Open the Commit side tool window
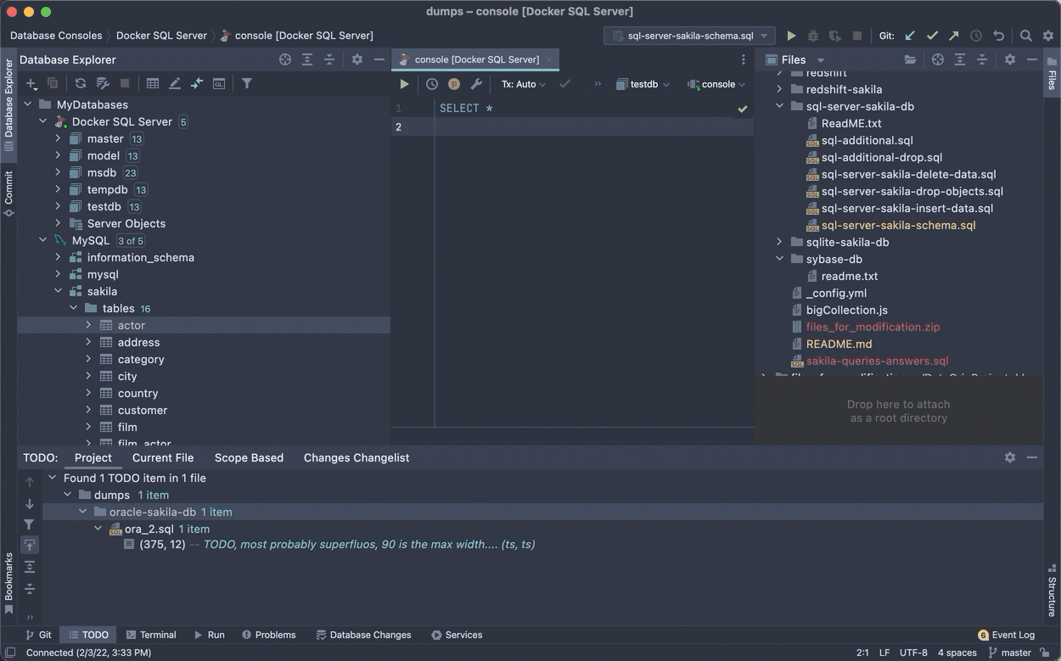This screenshot has width=1061, height=661. (x=8, y=193)
